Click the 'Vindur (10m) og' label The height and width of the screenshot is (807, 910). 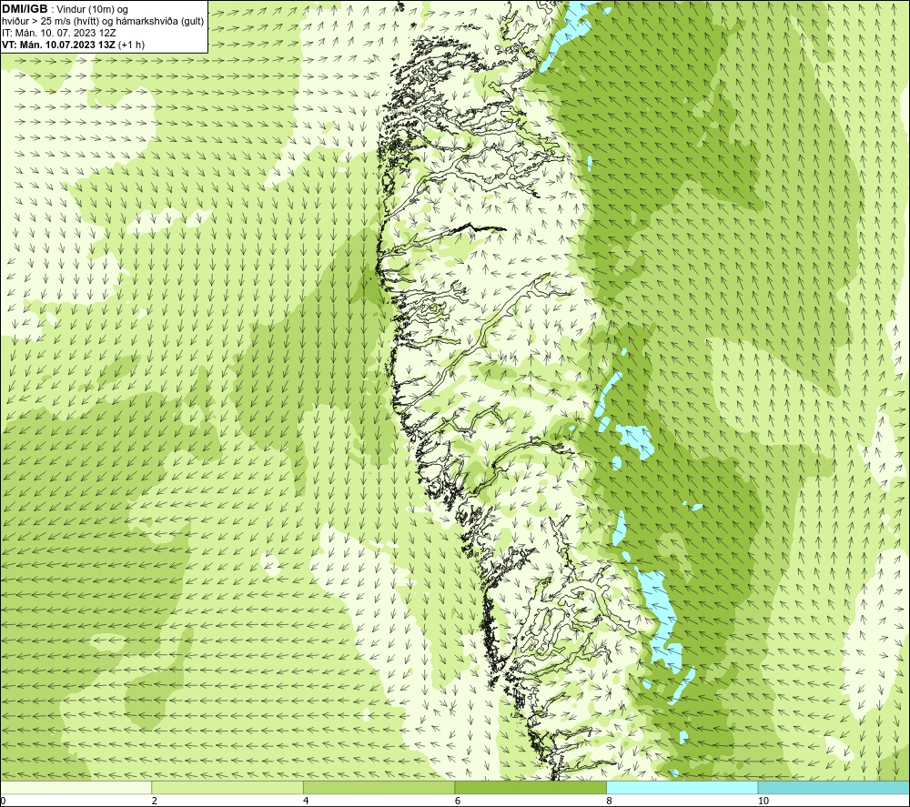[x=92, y=10]
